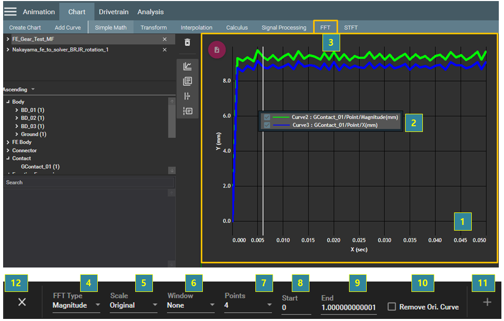Screen dimensions: 504x321
Task: Click the split-axis arrow icon in side toolbar
Action: (x=188, y=96)
